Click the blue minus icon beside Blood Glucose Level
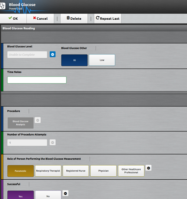The width and height of the screenshot is (187, 199). tap(53, 54)
